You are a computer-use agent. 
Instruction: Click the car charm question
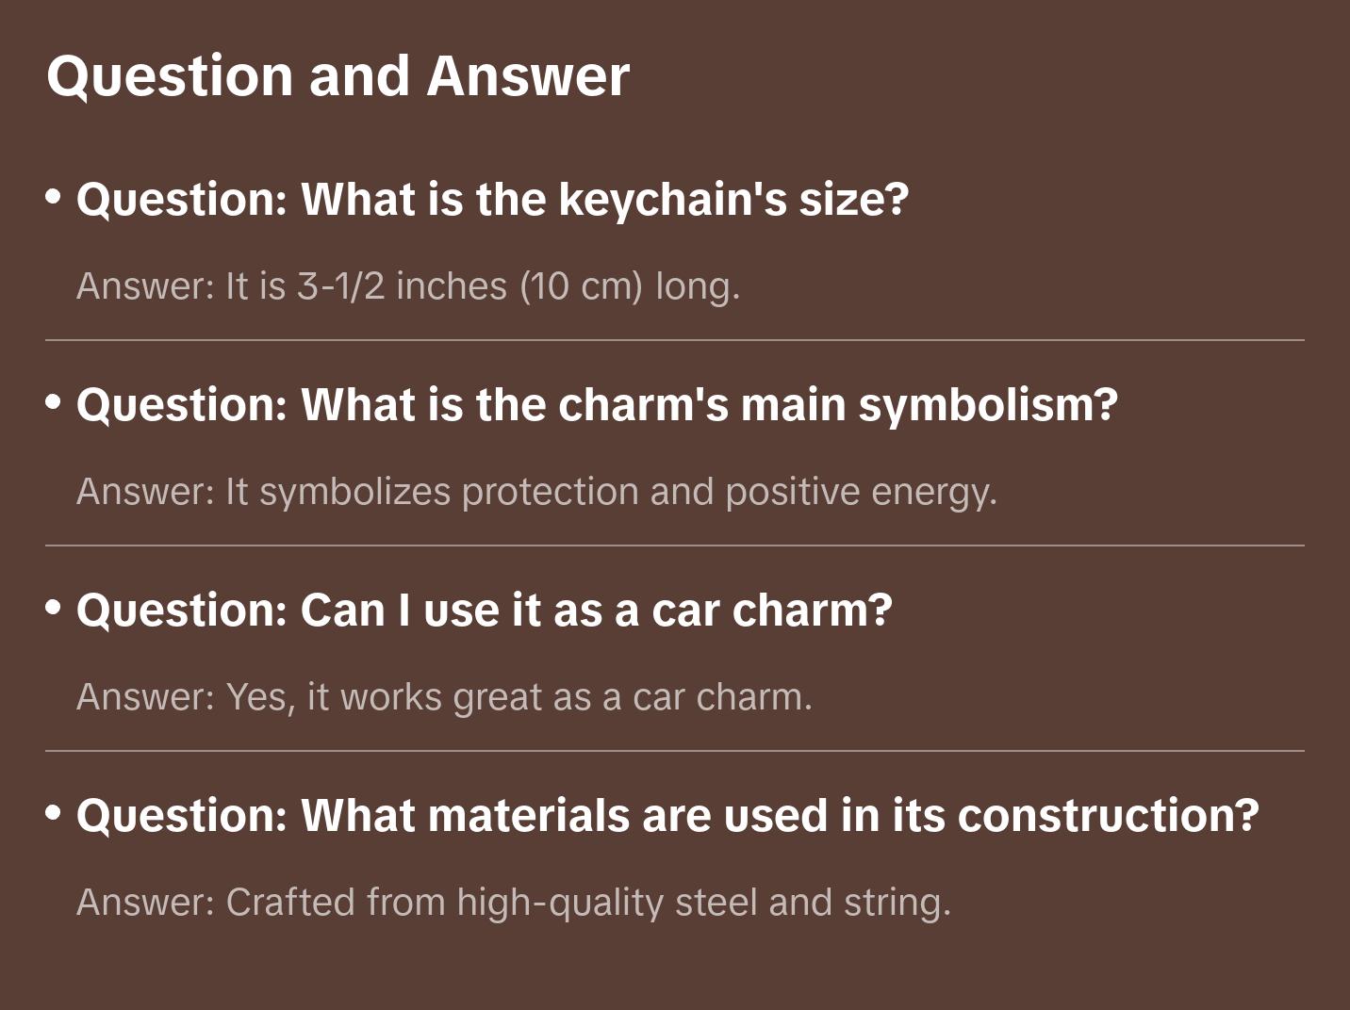tap(484, 610)
